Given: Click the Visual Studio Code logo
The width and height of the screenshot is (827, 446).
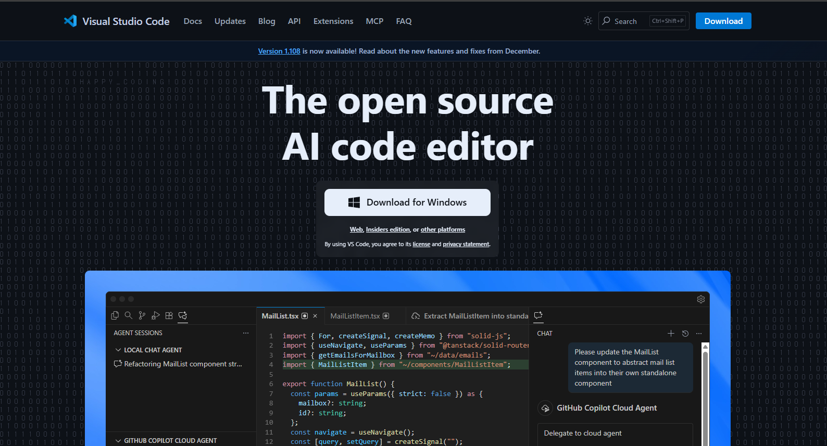Looking at the screenshot, I should pos(117,21).
